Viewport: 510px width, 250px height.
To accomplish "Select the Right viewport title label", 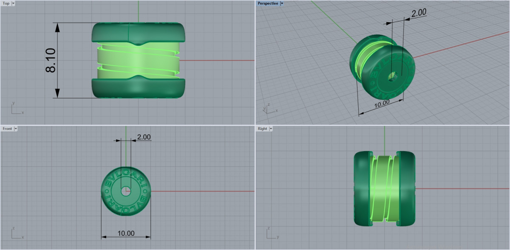I will (262, 129).
